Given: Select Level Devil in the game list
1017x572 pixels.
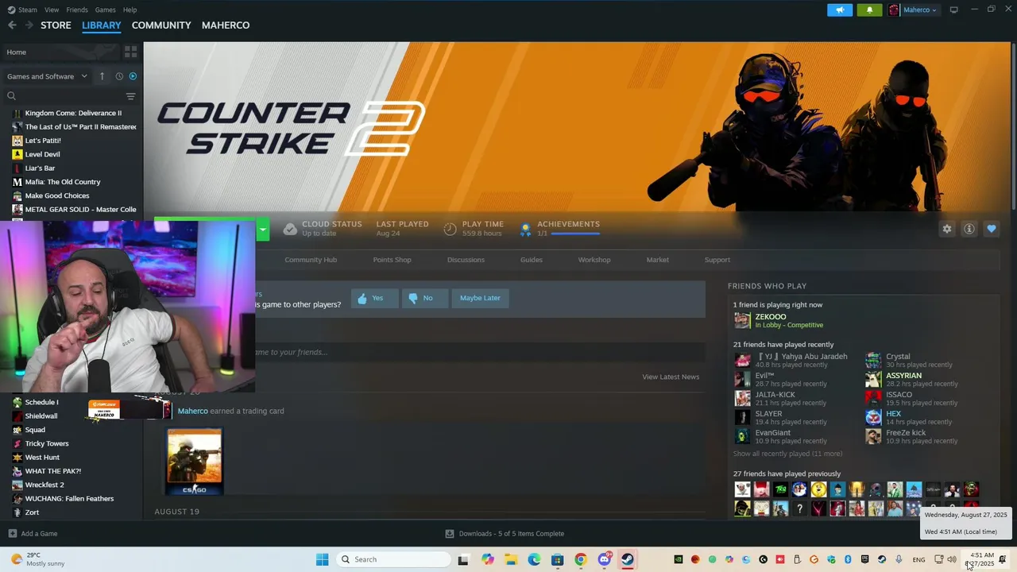Looking at the screenshot, I should [x=42, y=154].
